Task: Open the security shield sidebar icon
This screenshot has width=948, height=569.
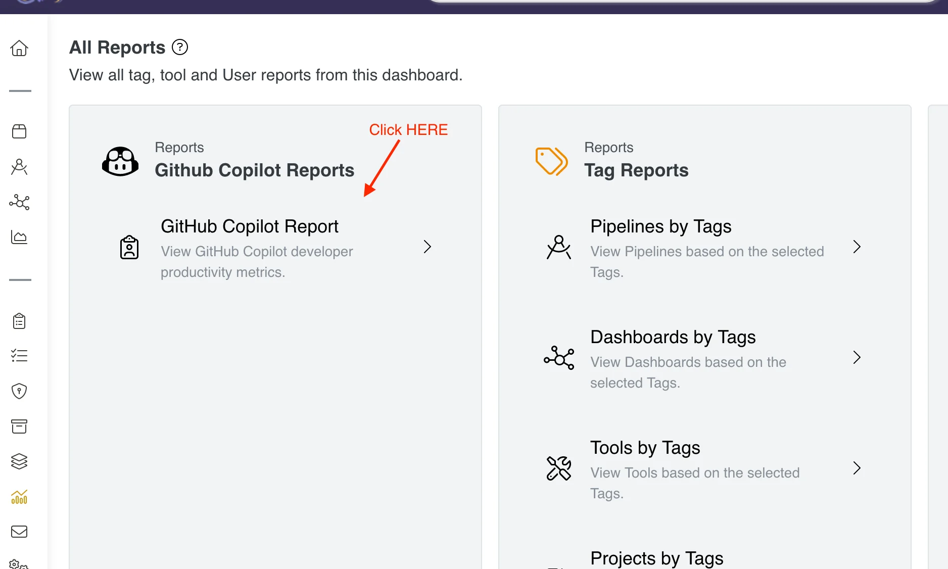Action: click(x=19, y=391)
